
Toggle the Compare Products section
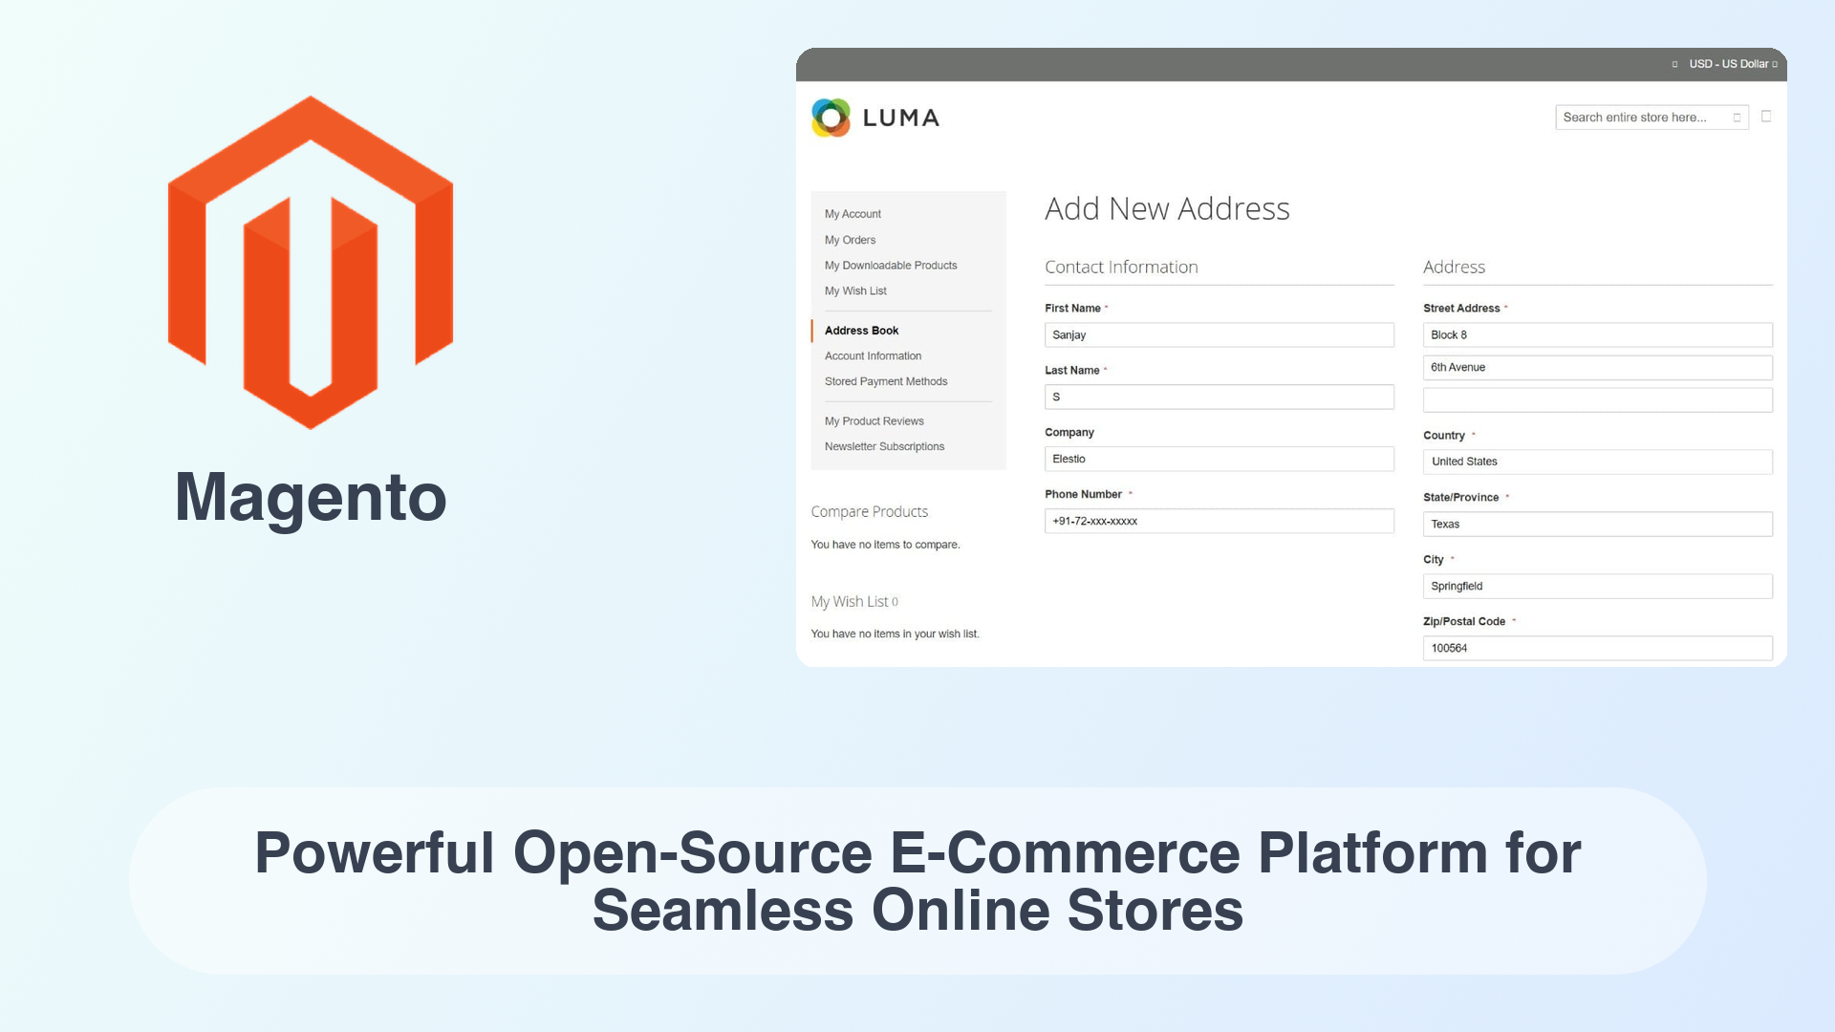tap(870, 510)
